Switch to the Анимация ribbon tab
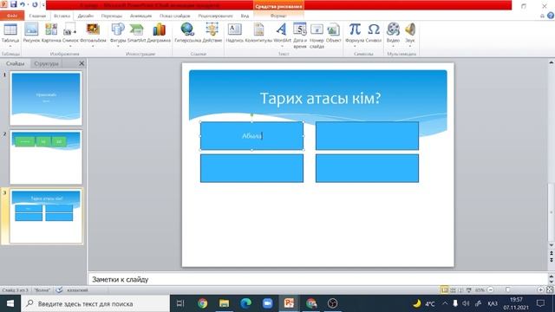The height and width of the screenshot is (312, 555). click(140, 16)
